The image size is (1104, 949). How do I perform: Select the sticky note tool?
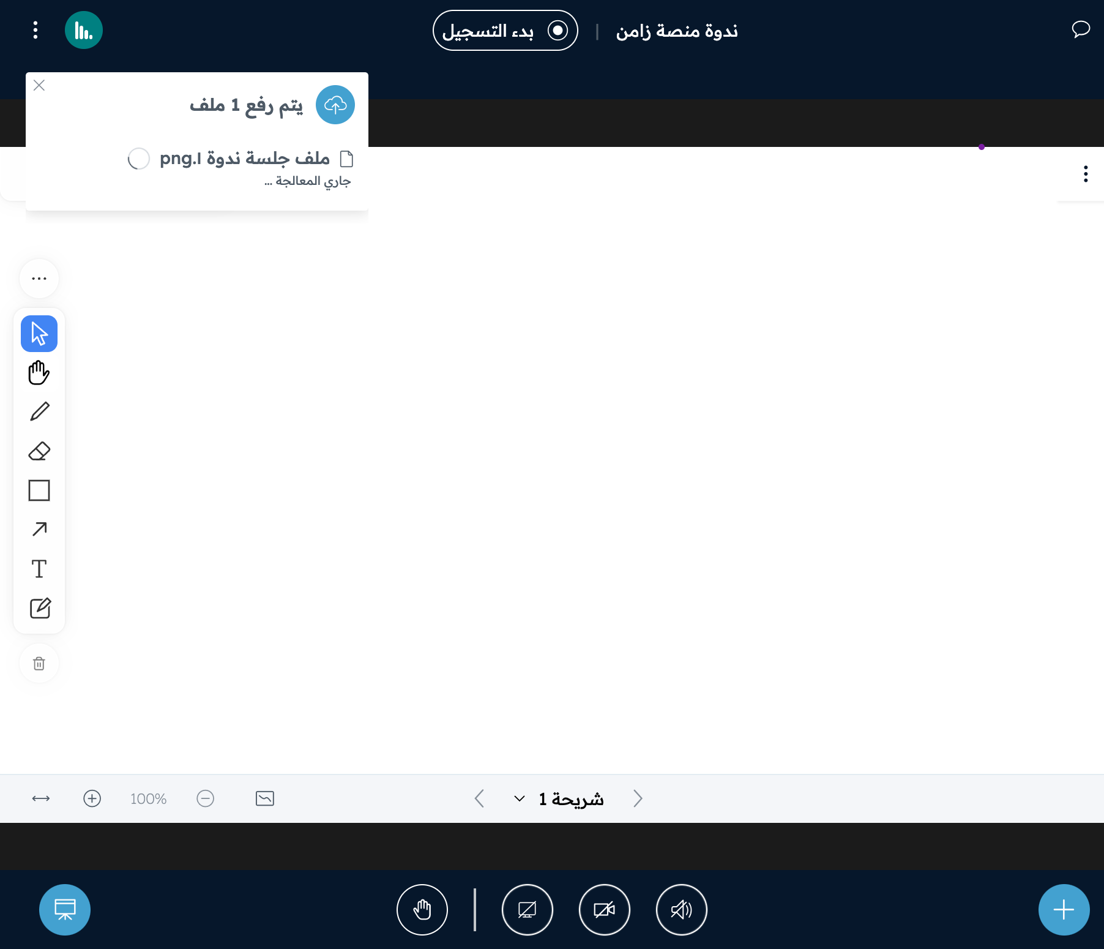tap(39, 608)
